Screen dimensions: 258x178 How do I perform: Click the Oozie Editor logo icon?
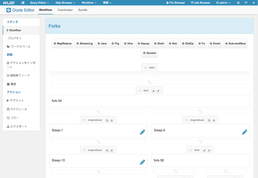9,10
